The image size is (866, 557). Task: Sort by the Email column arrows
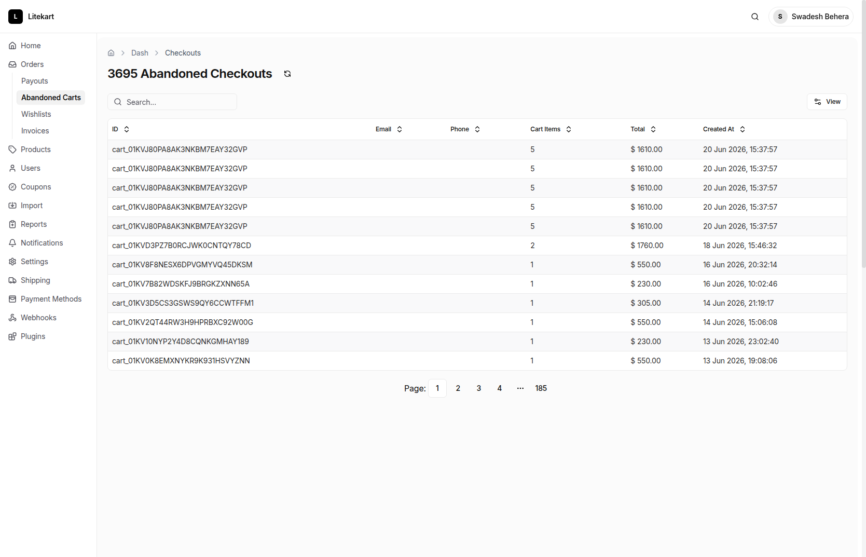coord(400,129)
